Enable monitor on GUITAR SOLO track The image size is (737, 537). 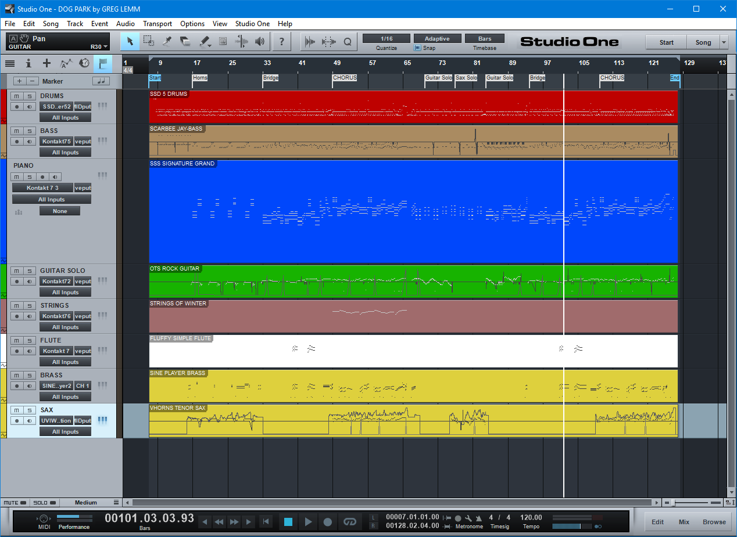coord(29,281)
